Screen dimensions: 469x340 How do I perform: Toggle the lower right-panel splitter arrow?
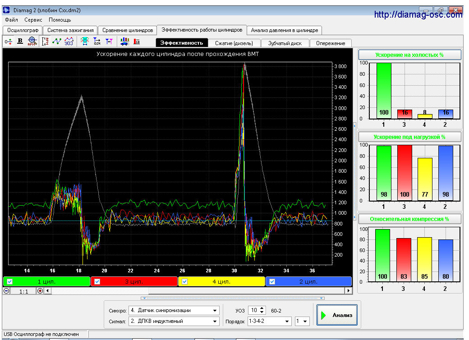point(355,217)
